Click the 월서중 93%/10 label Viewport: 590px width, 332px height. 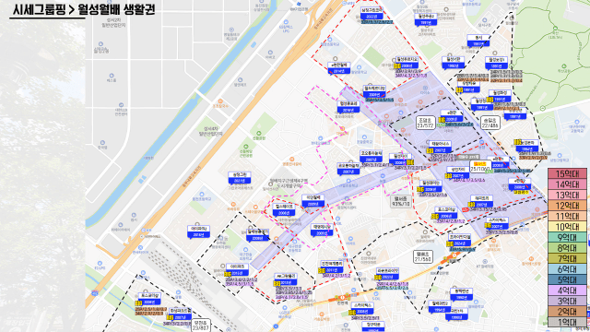401,201
